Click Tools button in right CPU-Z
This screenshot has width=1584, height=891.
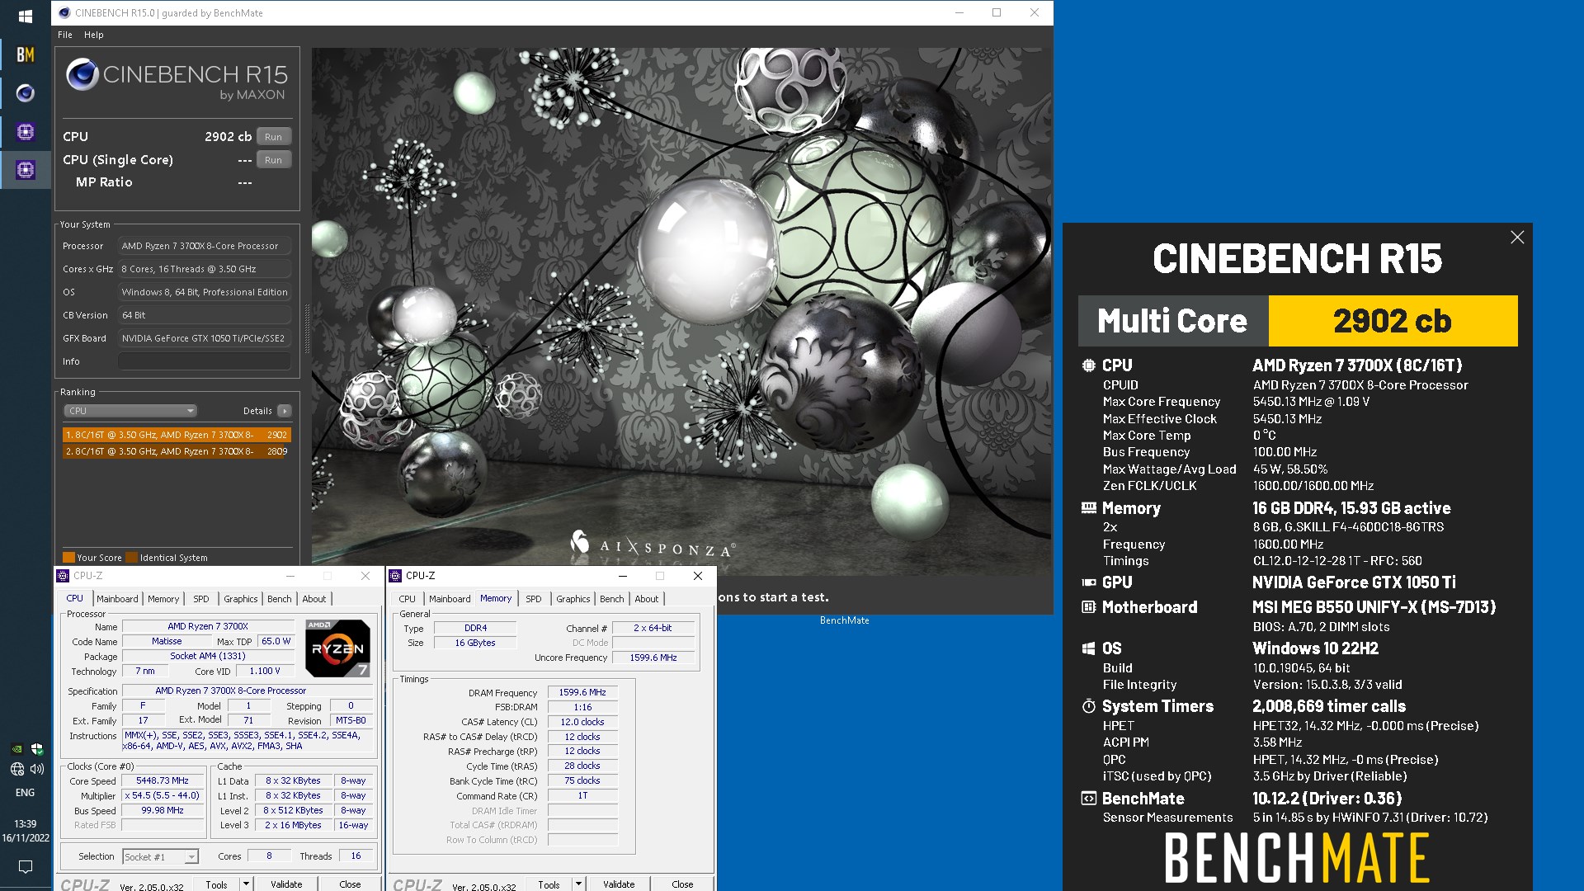549,884
